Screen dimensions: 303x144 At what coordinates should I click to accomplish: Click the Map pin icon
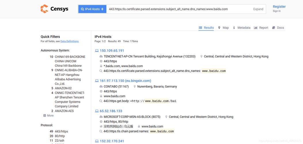coord(219,28)
